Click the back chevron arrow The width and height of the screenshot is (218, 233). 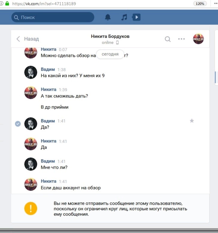click(x=18, y=39)
